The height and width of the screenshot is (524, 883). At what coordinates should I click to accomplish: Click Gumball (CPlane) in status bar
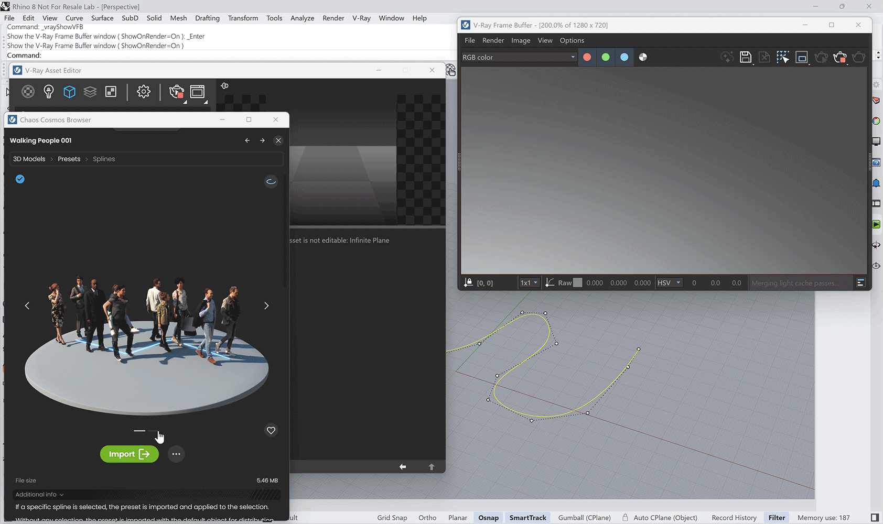(x=584, y=518)
